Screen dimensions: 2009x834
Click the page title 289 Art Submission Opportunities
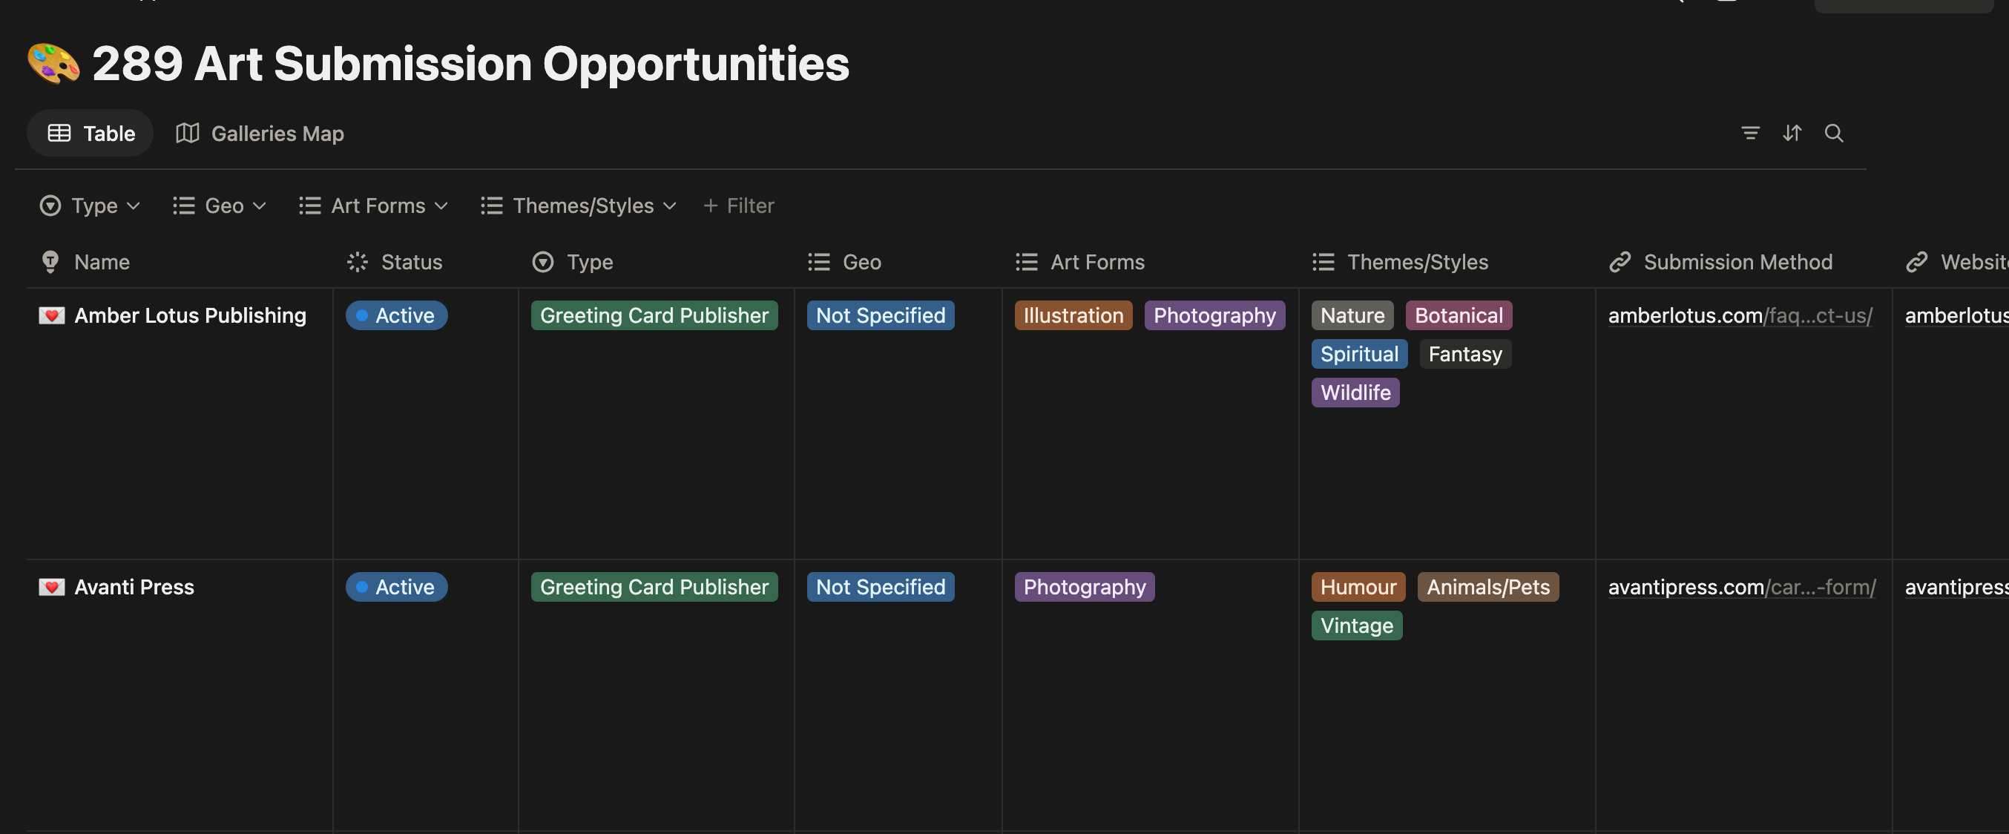coord(470,63)
